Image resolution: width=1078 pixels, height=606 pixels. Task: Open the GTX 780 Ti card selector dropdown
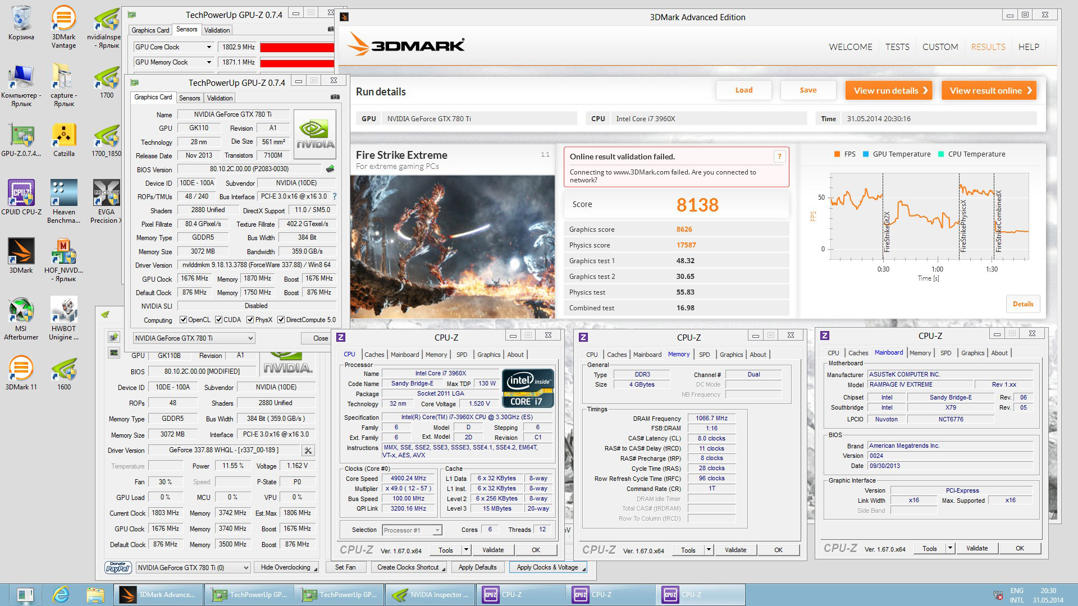click(250, 338)
